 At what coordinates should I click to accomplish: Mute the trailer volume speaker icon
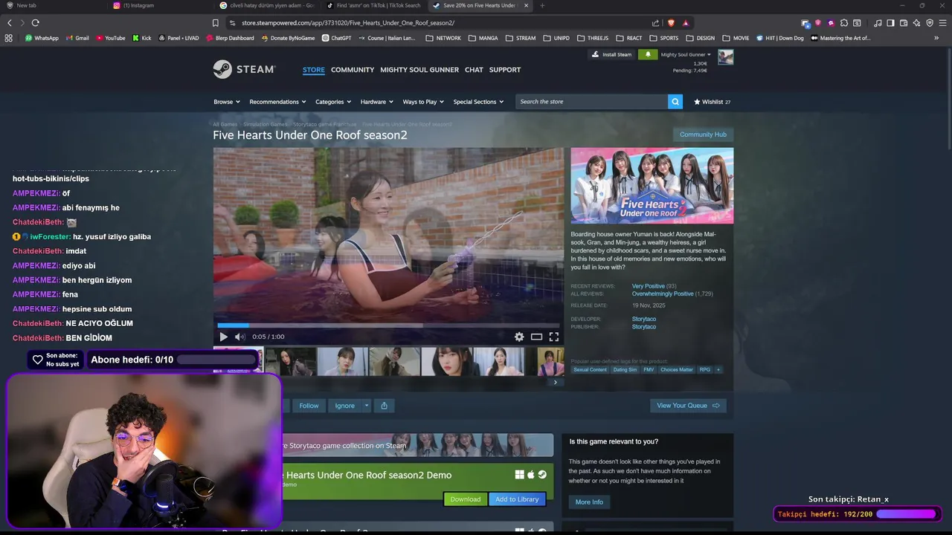pyautogui.click(x=239, y=337)
